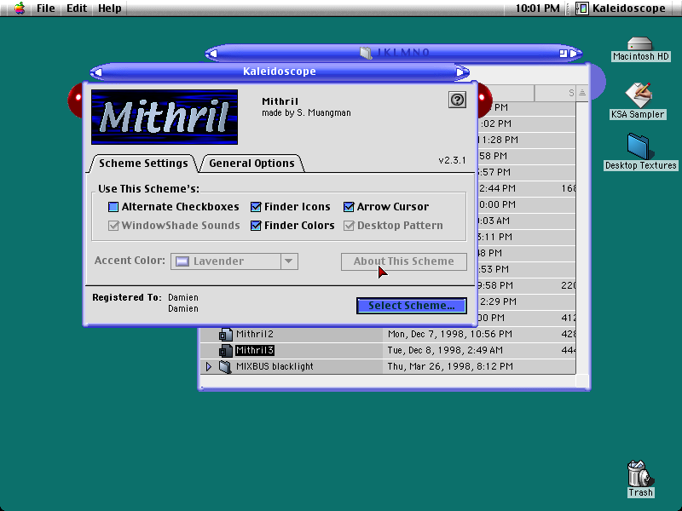Click the JKLMNO window zoom box
Screen dimensions: 682x511
click(x=564, y=54)
